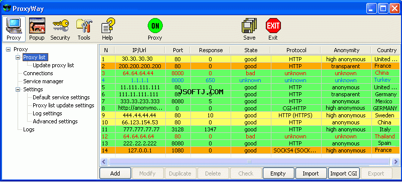This screenshot has width=402, height=183.
Task: Sort by the Protocol column header
Action: pyautogui.click(x=295, y=50)
